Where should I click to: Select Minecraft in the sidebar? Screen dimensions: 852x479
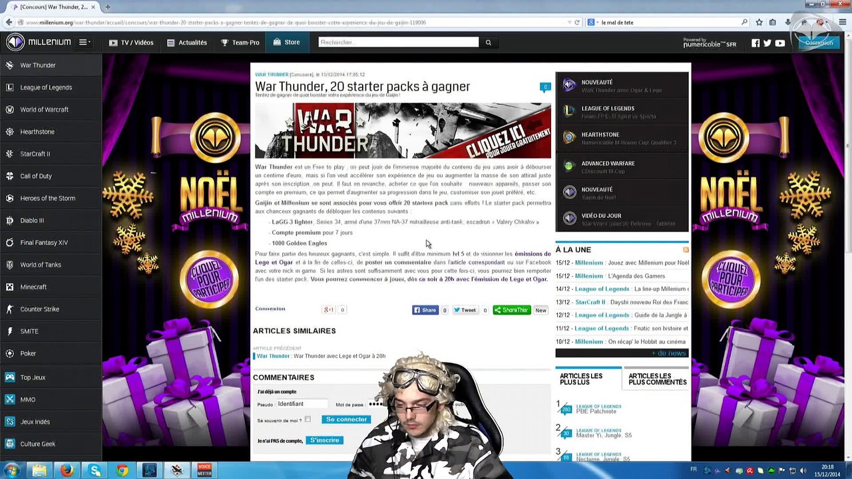click(x=51, y=287)
